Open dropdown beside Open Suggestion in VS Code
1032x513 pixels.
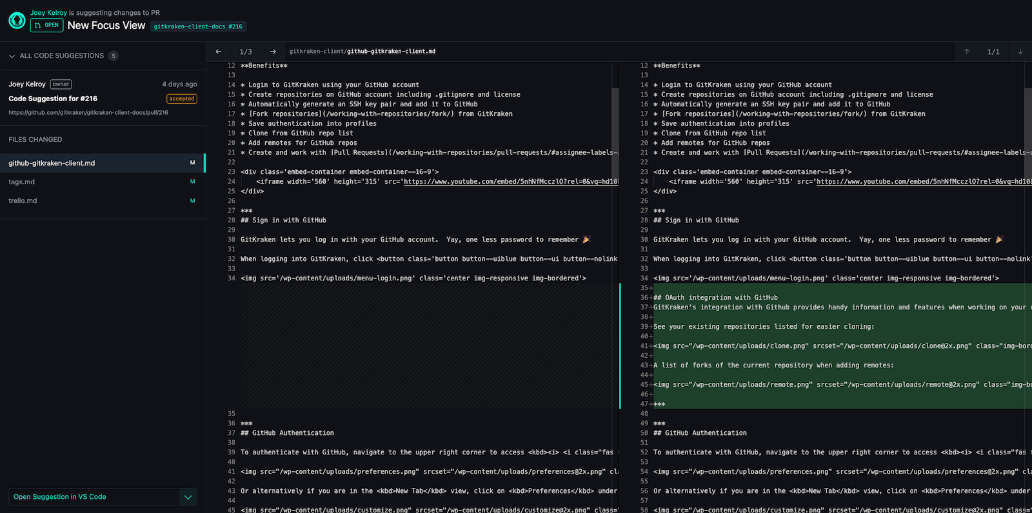(x=188, y=497)
